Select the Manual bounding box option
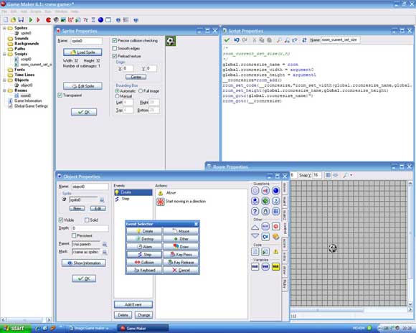The height and width of the screenshot is (333, 416). [117, 96]
